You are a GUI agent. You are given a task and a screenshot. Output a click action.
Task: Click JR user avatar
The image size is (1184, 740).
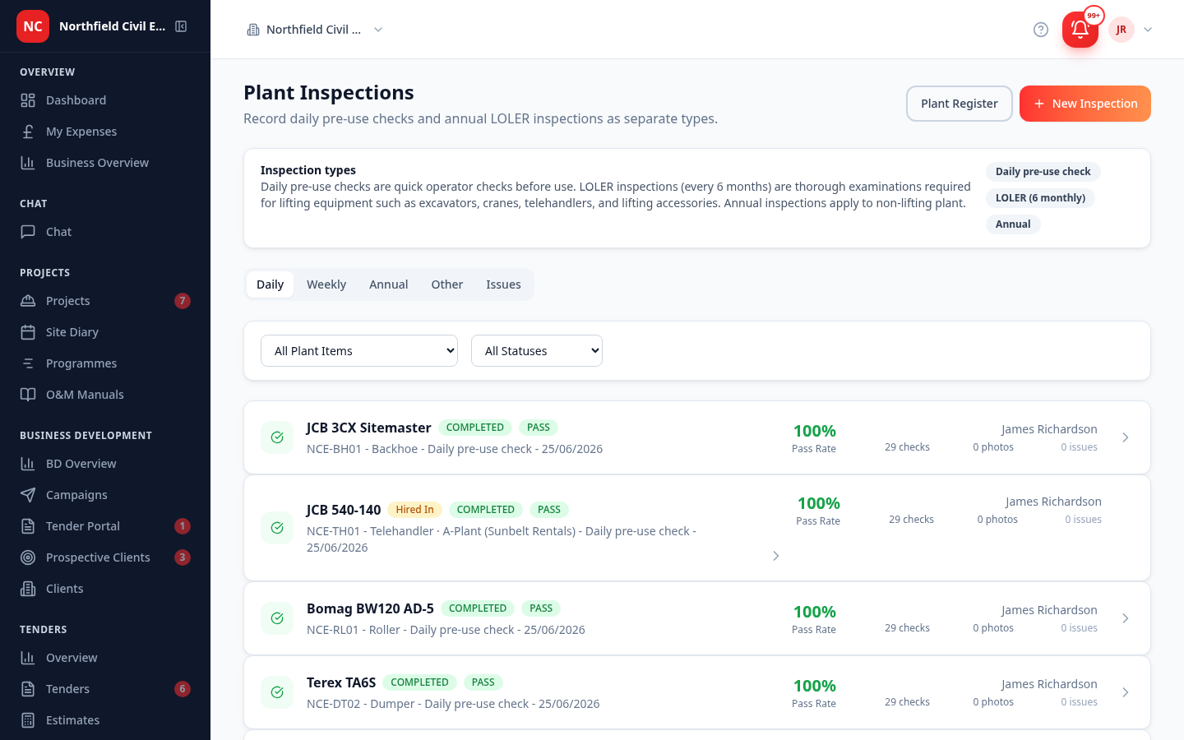1122,30
